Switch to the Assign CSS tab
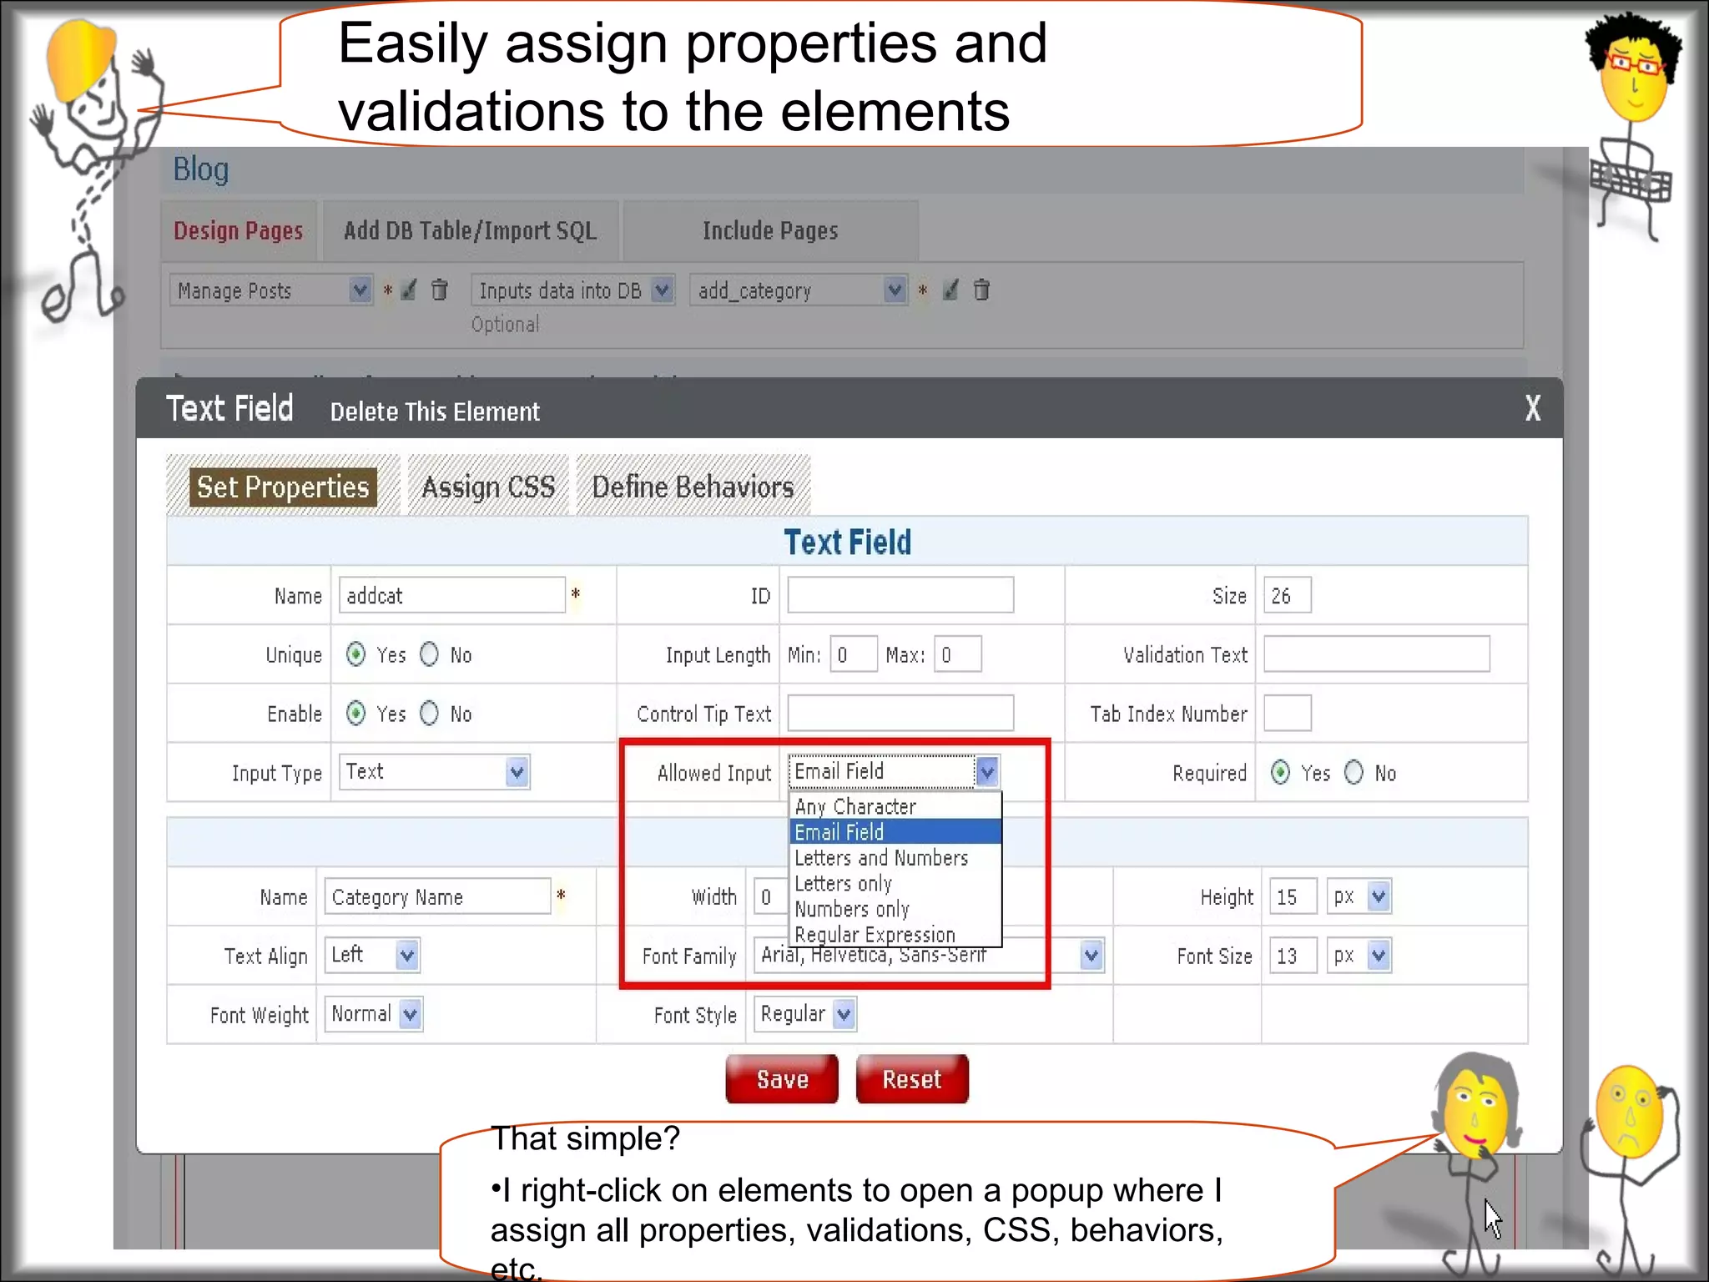 488,487
